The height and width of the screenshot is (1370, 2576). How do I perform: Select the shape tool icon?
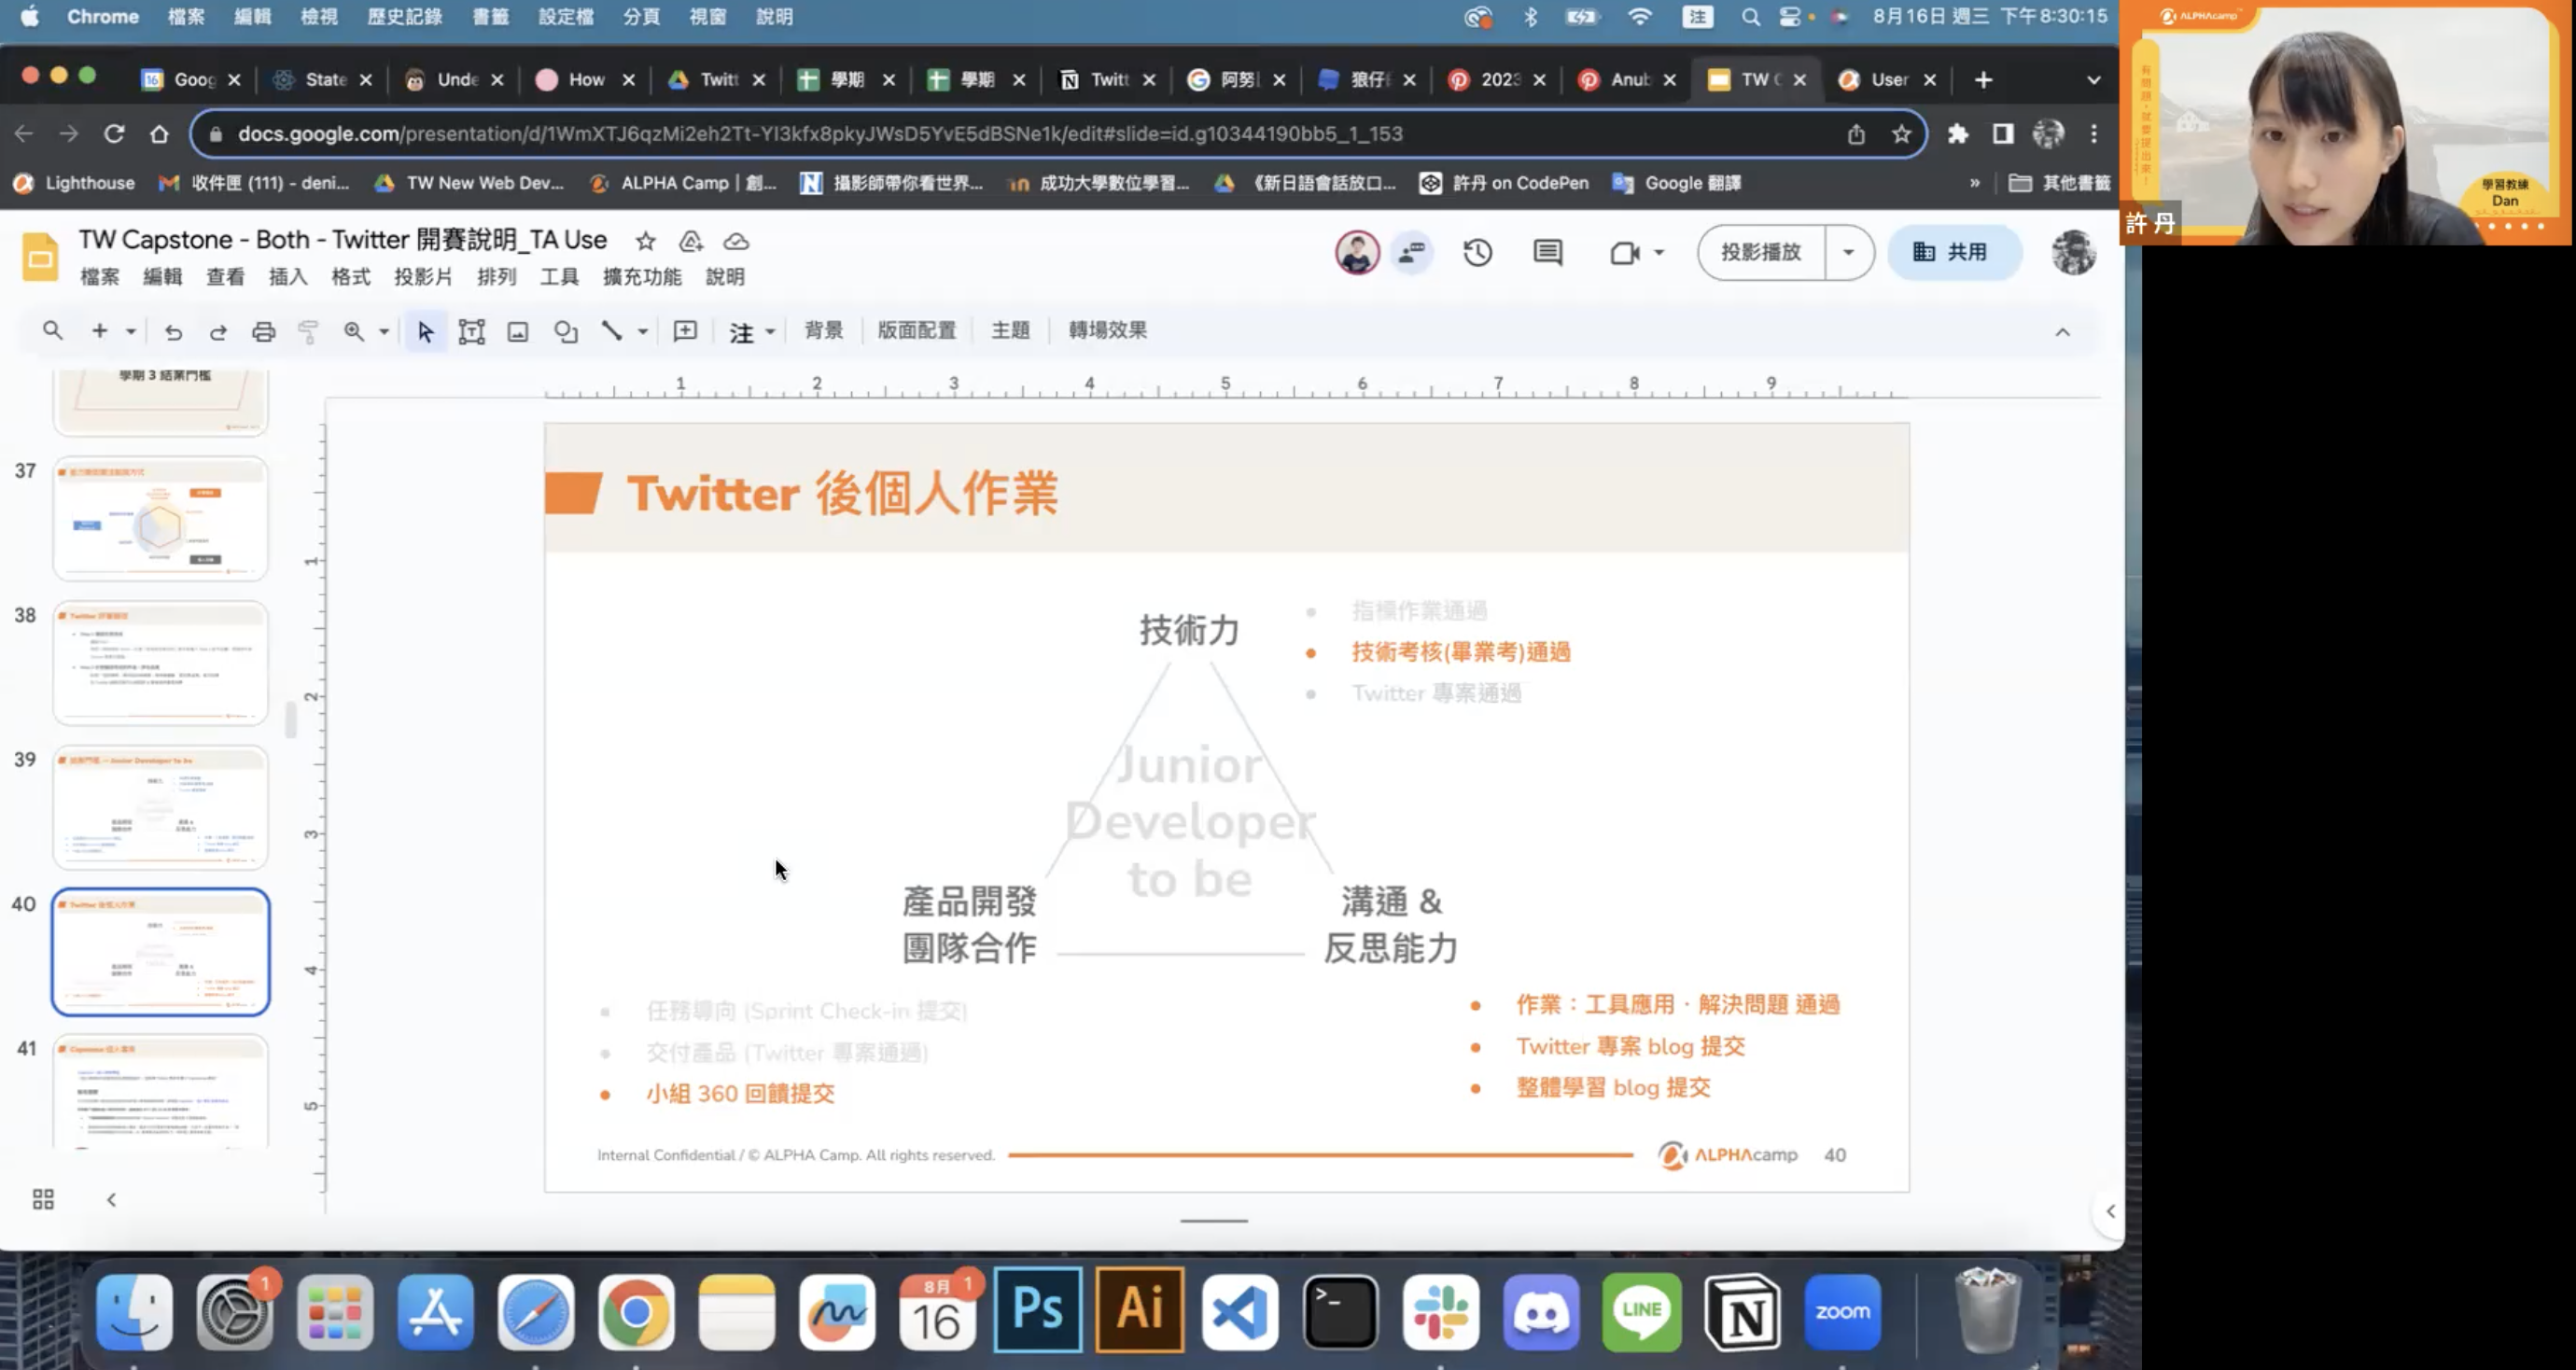[565, 332]
